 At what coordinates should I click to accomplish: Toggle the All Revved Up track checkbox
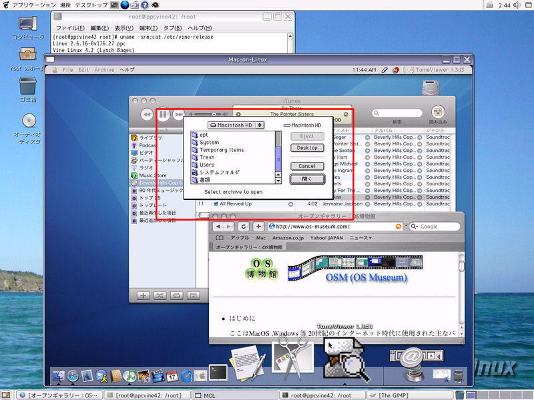point(216,204)
